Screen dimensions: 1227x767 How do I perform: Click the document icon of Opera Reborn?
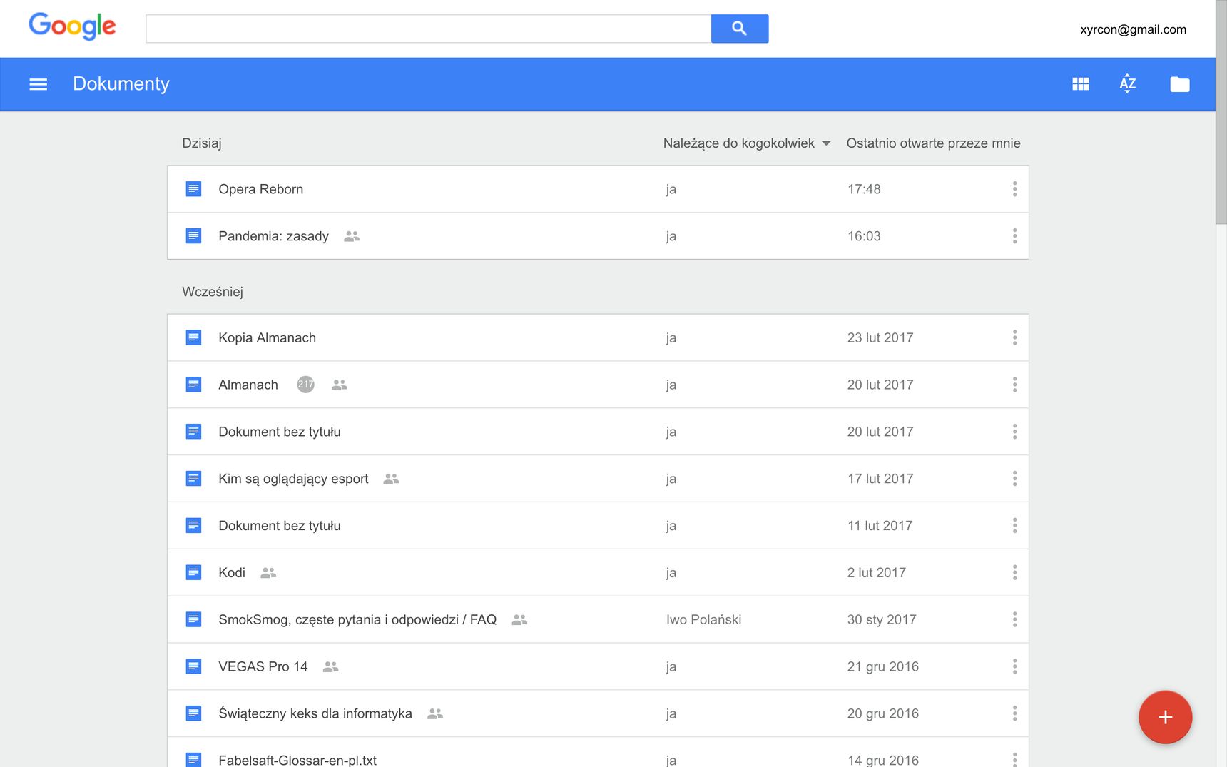pyautogui.click(x=193, y=189)
